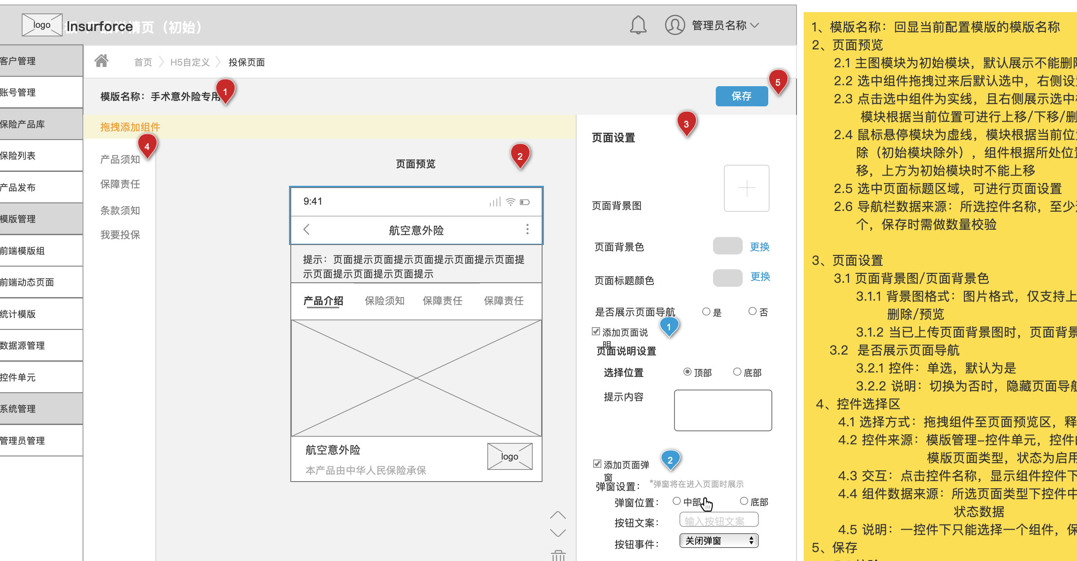
Task: Select the 产品须知 component
Action: pos(120,159)
